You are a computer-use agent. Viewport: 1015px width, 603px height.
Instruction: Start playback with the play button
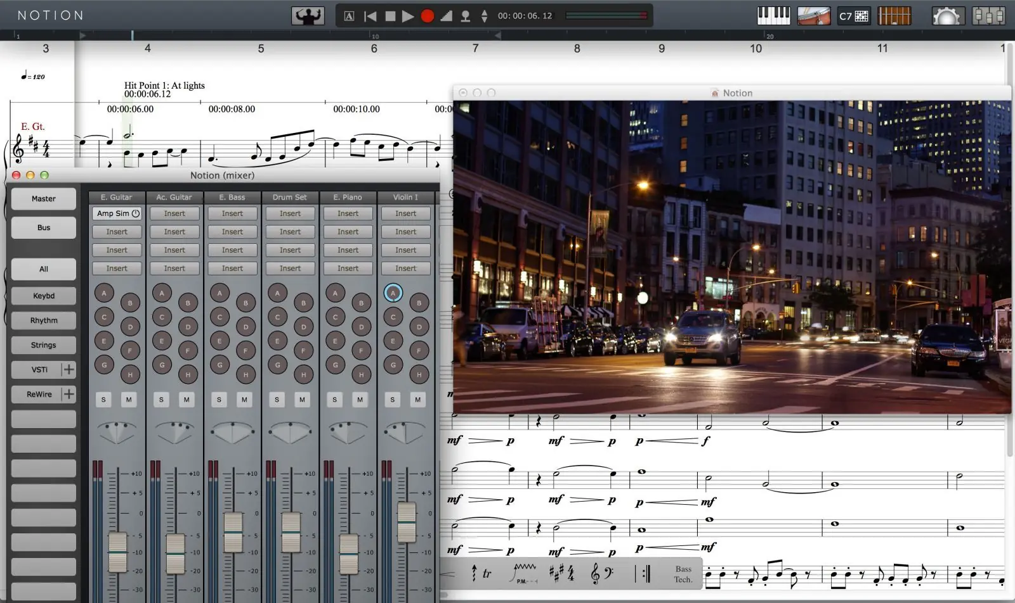(x=408, y=16)
